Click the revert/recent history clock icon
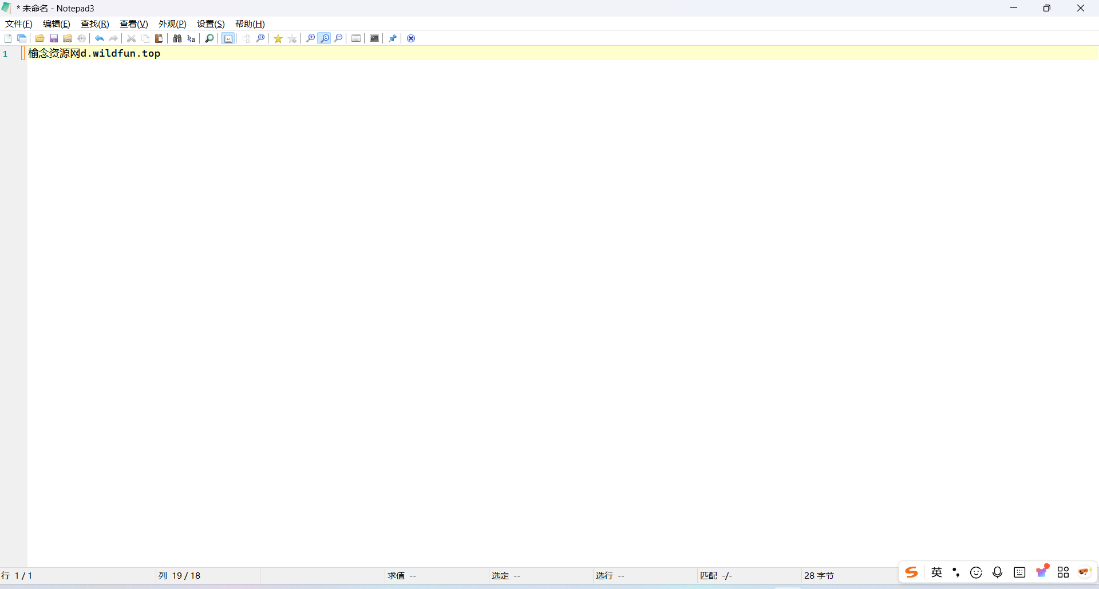The image size is (1099, 589). tap(81, 38)
